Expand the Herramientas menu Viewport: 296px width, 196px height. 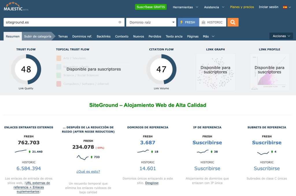[x=185, y=7]
